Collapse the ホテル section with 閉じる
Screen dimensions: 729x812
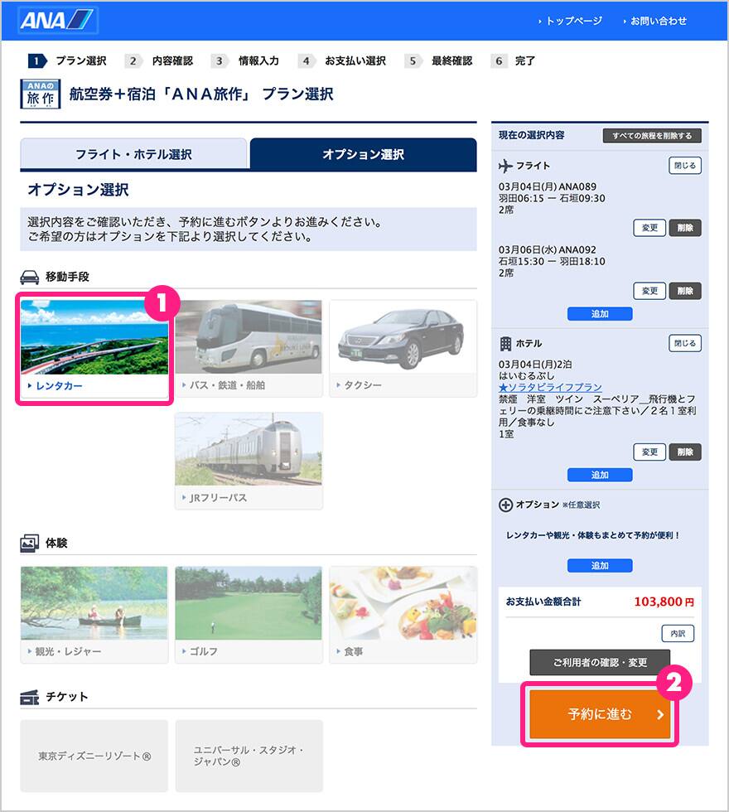tap(684, 343)
